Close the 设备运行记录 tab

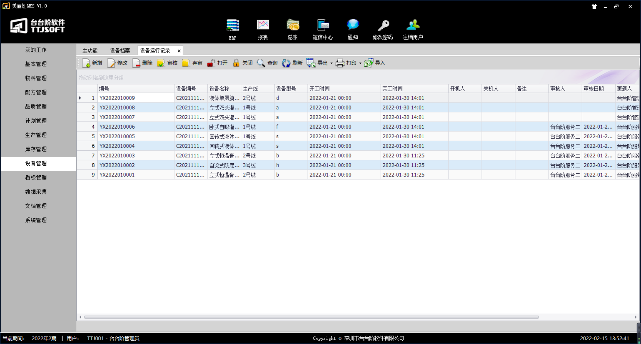tap(179, 51)
